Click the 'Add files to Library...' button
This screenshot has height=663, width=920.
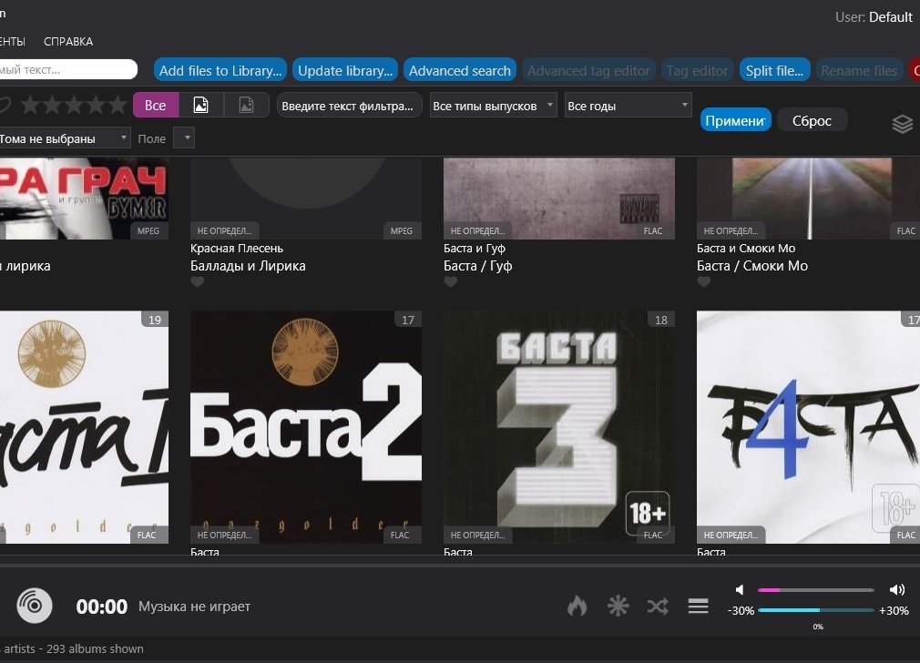[x=220, y=70]
